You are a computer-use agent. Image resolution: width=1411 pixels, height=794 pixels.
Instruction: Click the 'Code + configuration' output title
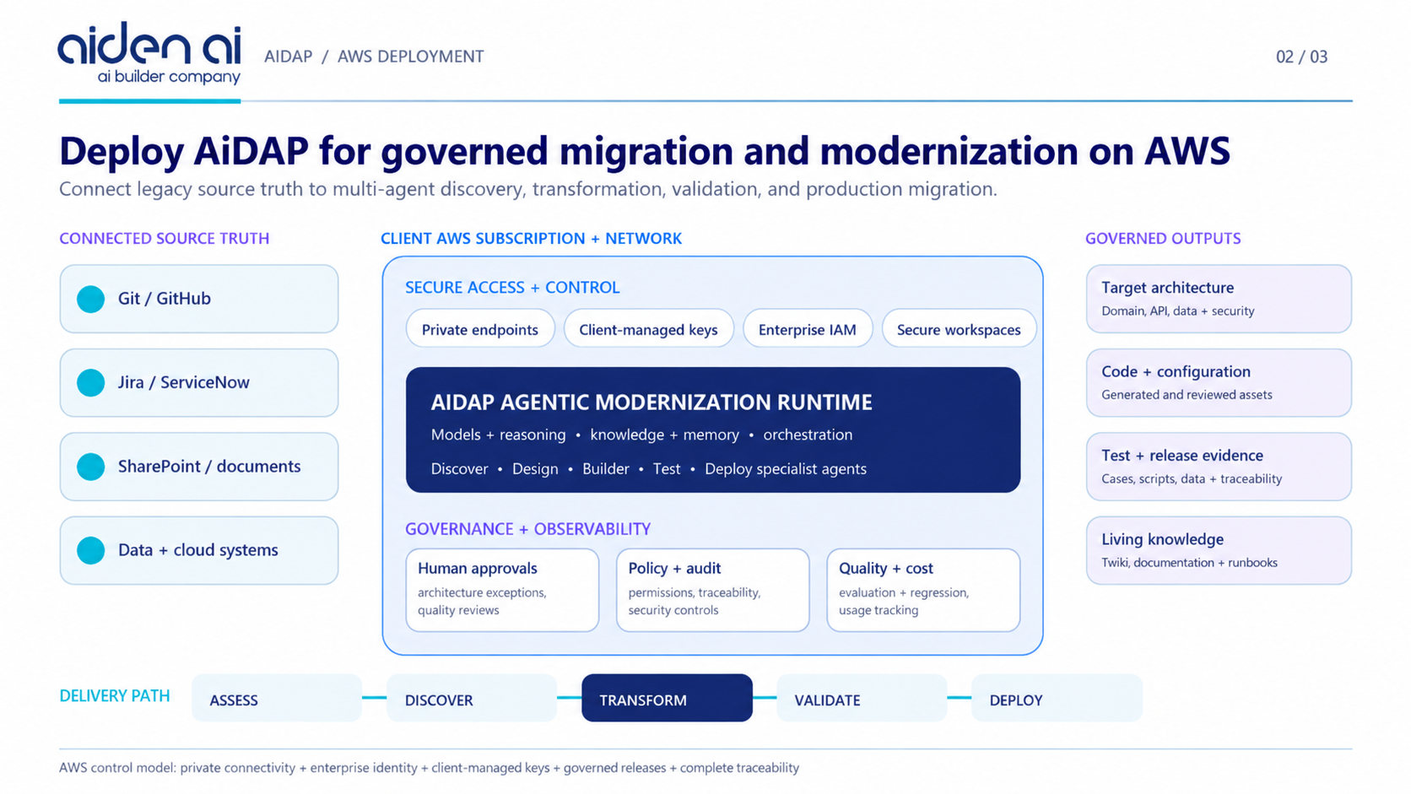click(x=1176, y=372)
